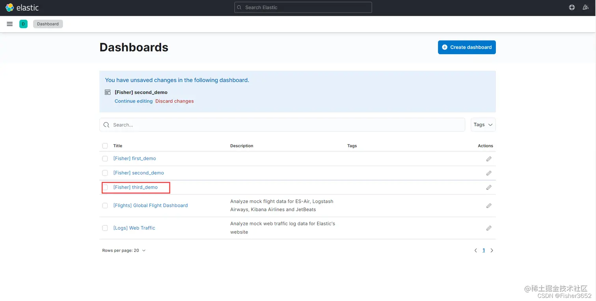Click the Elastic logo
This screenshot has height=301, width=596.
(x=22, y=7)
